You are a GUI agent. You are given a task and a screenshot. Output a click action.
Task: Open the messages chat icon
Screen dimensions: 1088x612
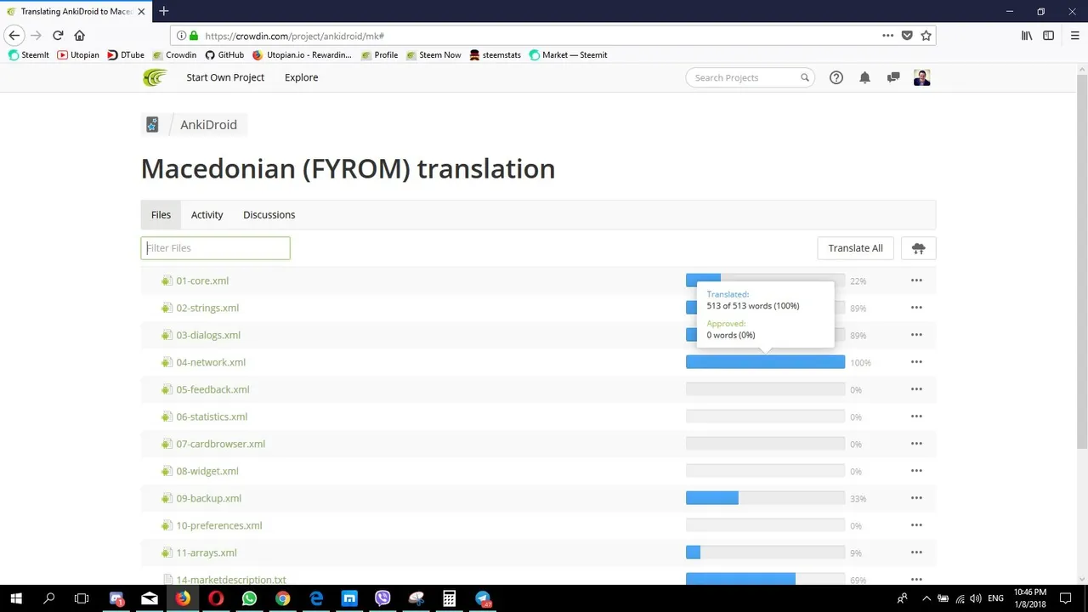(x=893, y=77)
